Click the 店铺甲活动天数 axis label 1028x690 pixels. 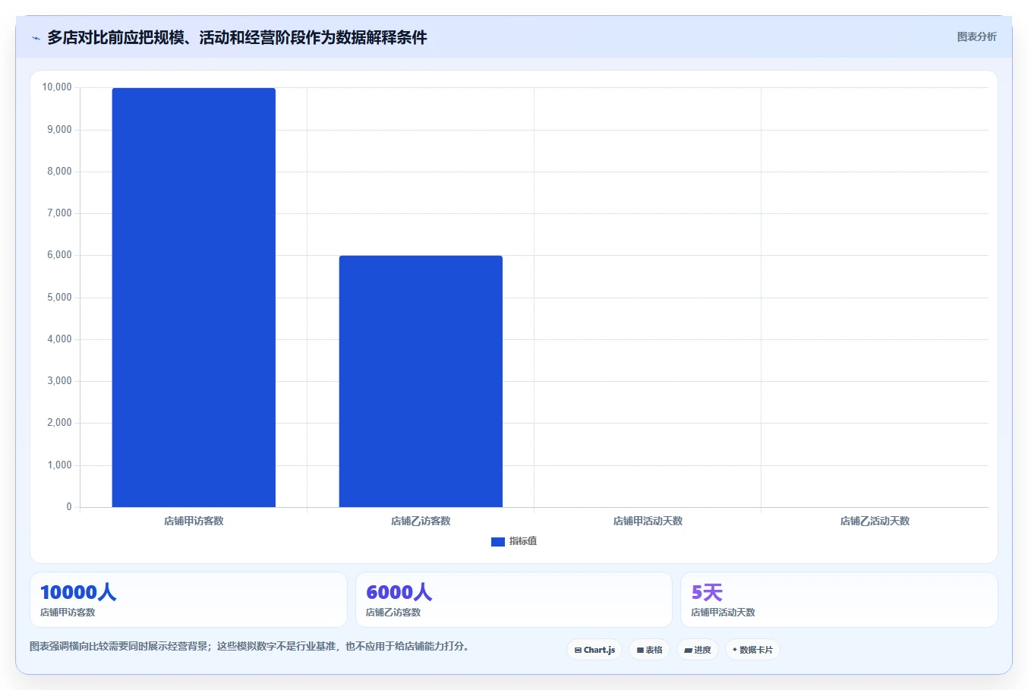648,521
